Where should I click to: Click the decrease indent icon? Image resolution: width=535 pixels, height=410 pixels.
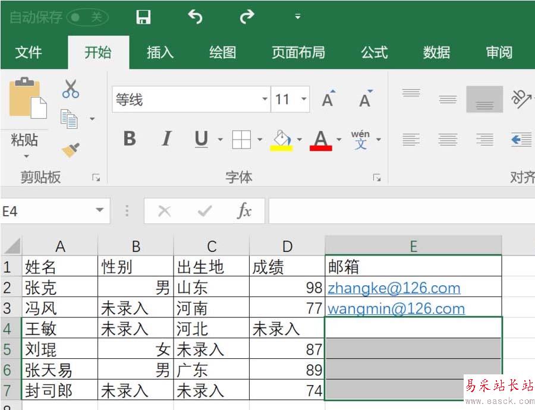[521, 140]
